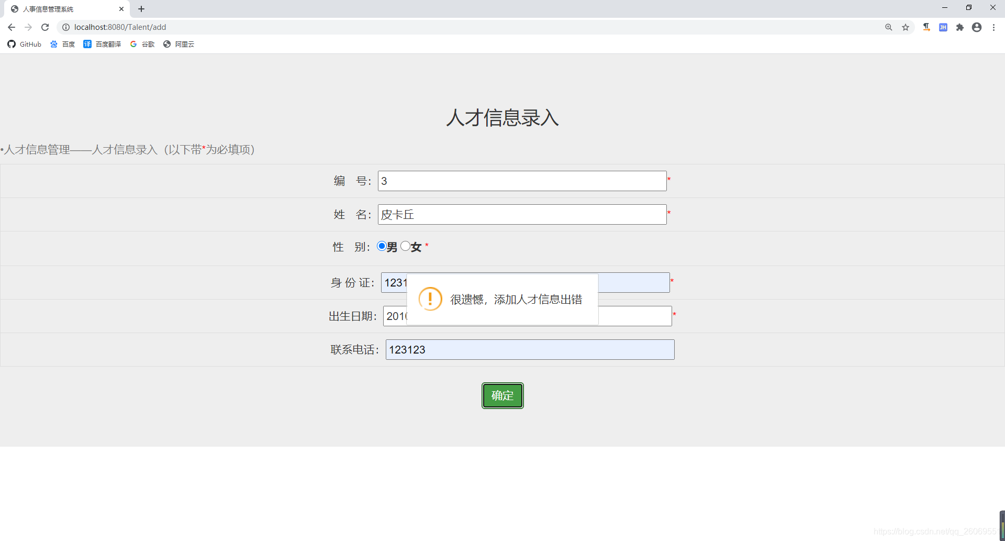Click the error message 很遗憾，添加人才信息出错
The height and width of the screenshot is (541, 1005).
[516, 300]
